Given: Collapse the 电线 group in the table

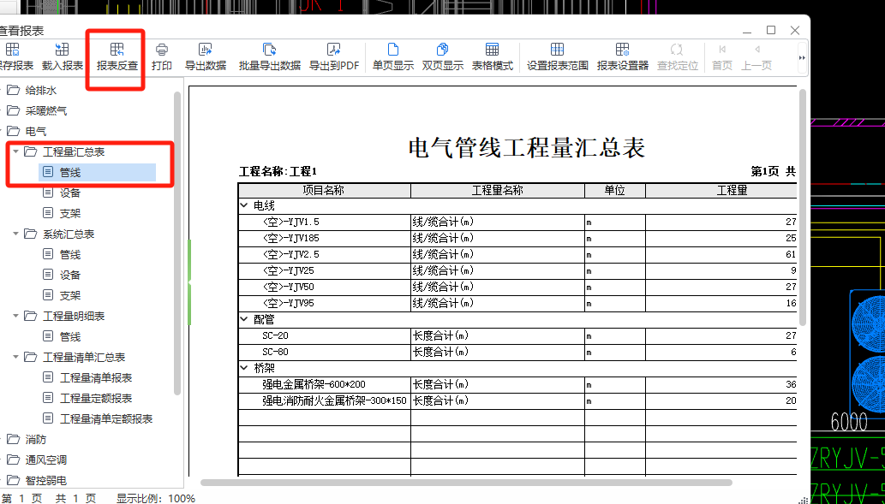Looking at the screenshot, I should click(x=244, y=205).
